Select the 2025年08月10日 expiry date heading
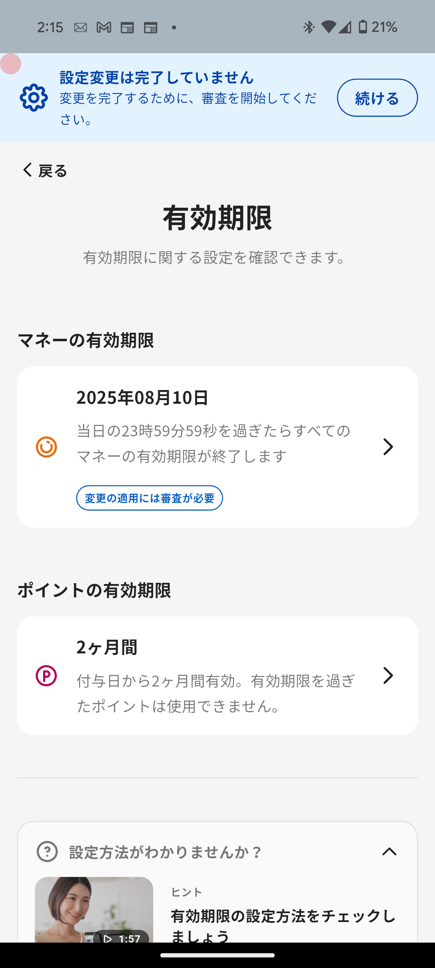Image resolution: width=435 pixels, height=968 pixels. click(x=142, y=397)
